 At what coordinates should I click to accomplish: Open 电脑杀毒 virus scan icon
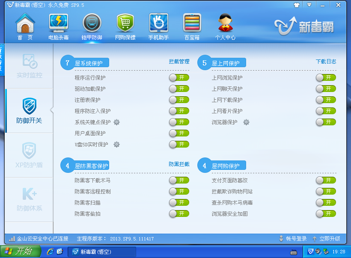[x=58, y=27]
